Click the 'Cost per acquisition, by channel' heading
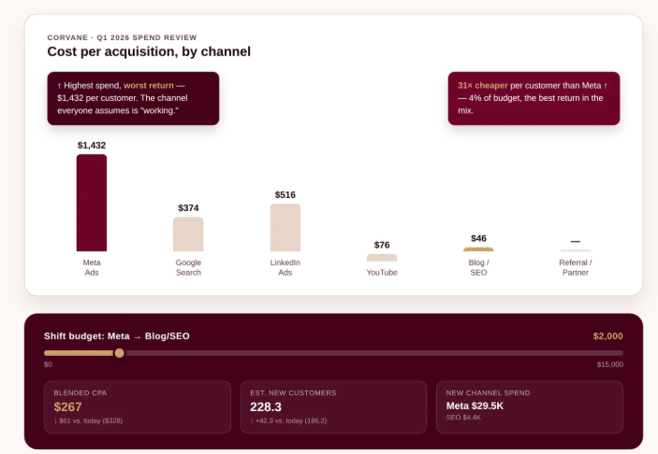 (x=149, y=51)
